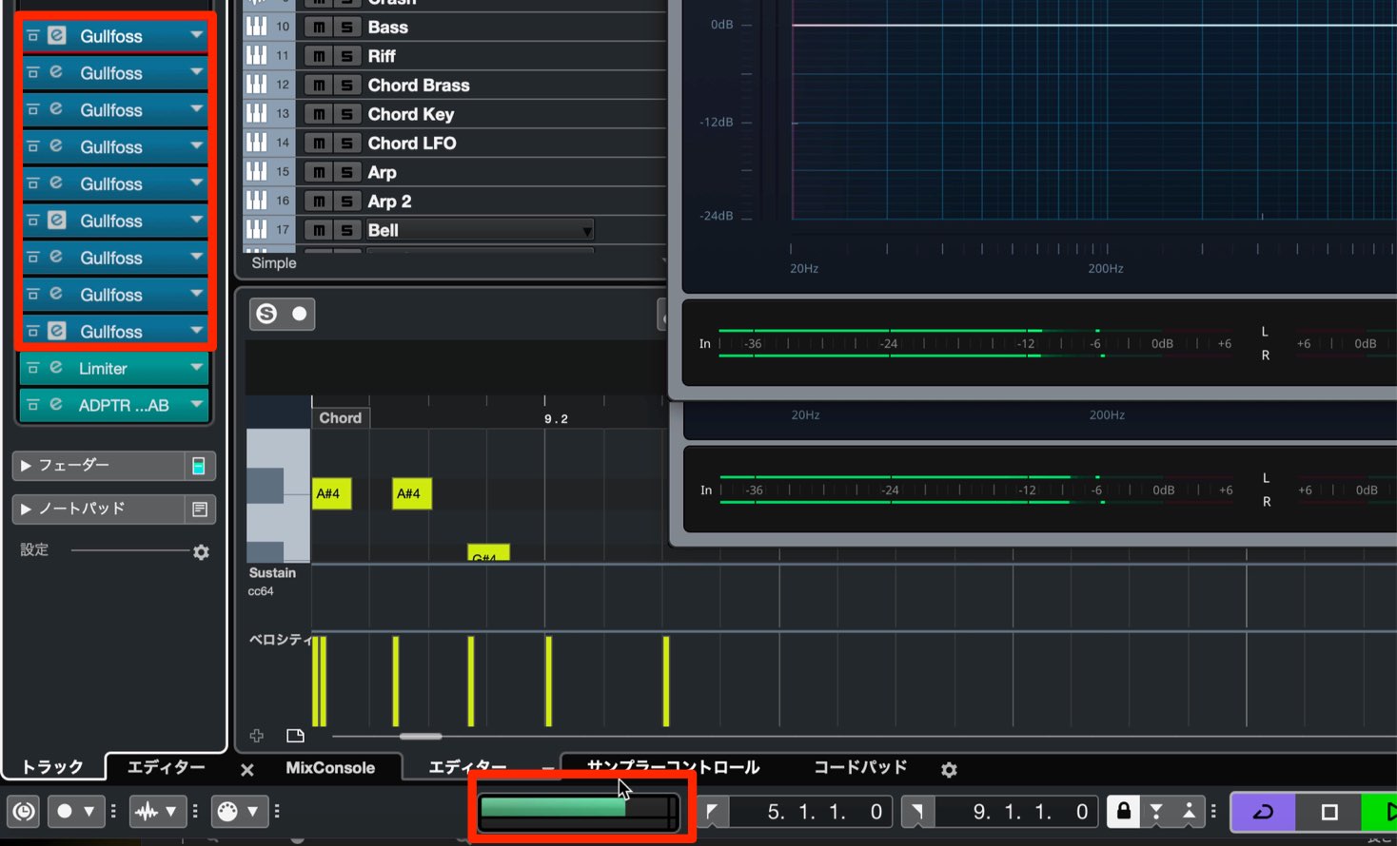Activate punch out

pyautogui.click(x=1190, y=811)
